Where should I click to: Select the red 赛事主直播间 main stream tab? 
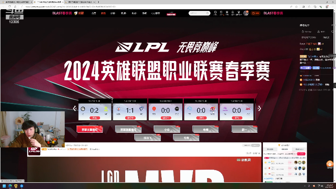click(89, 129)
